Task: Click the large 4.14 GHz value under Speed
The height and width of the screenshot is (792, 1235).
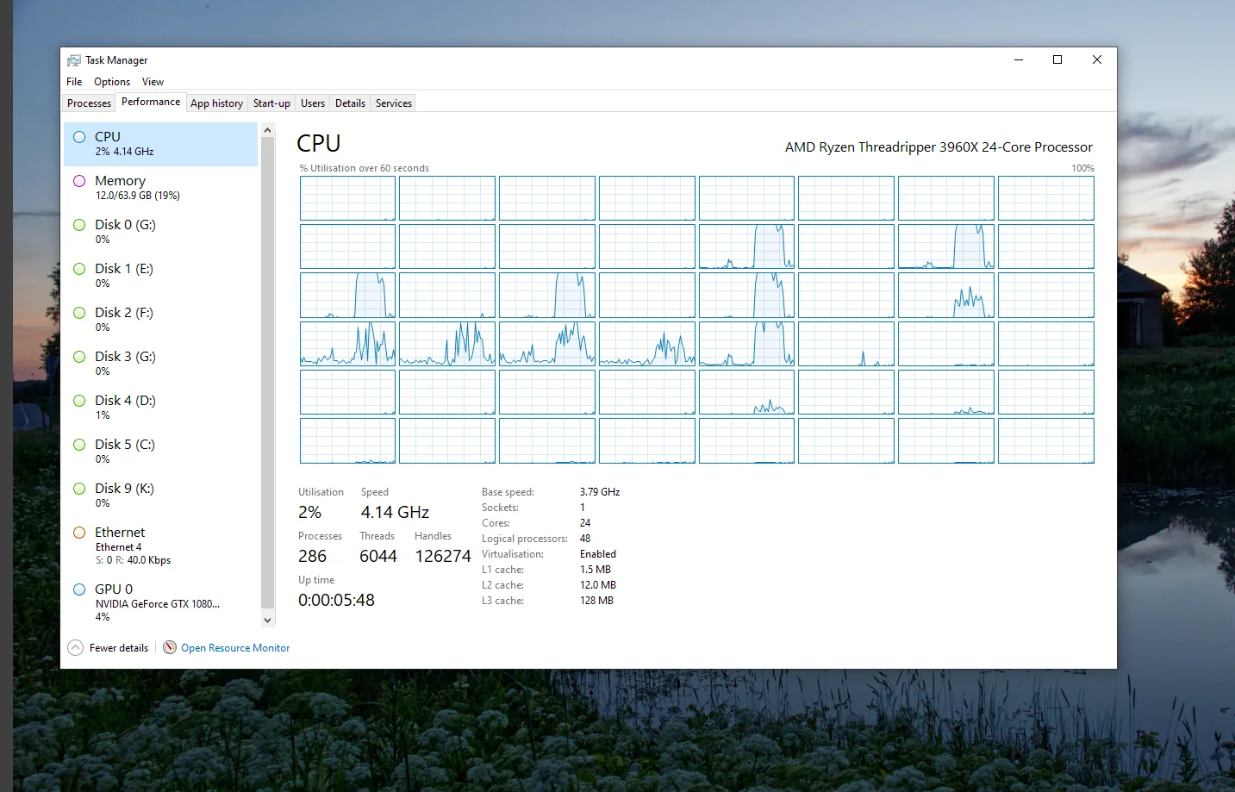Action: 395,513
